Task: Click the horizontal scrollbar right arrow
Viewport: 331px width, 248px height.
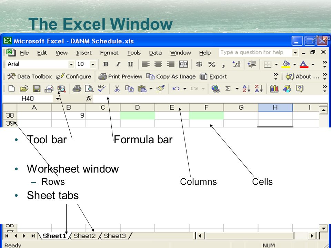Action: 312,236
